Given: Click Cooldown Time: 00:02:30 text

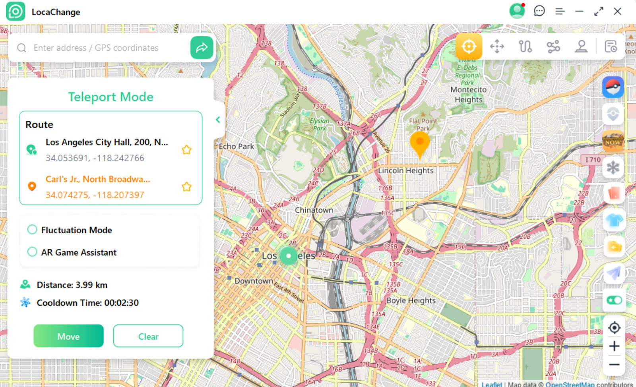Looking at the screenshot, I should point(88,303).
